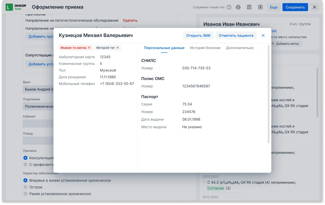Click the Мужской gender value

pyautogui.click(x=108, y=70)
